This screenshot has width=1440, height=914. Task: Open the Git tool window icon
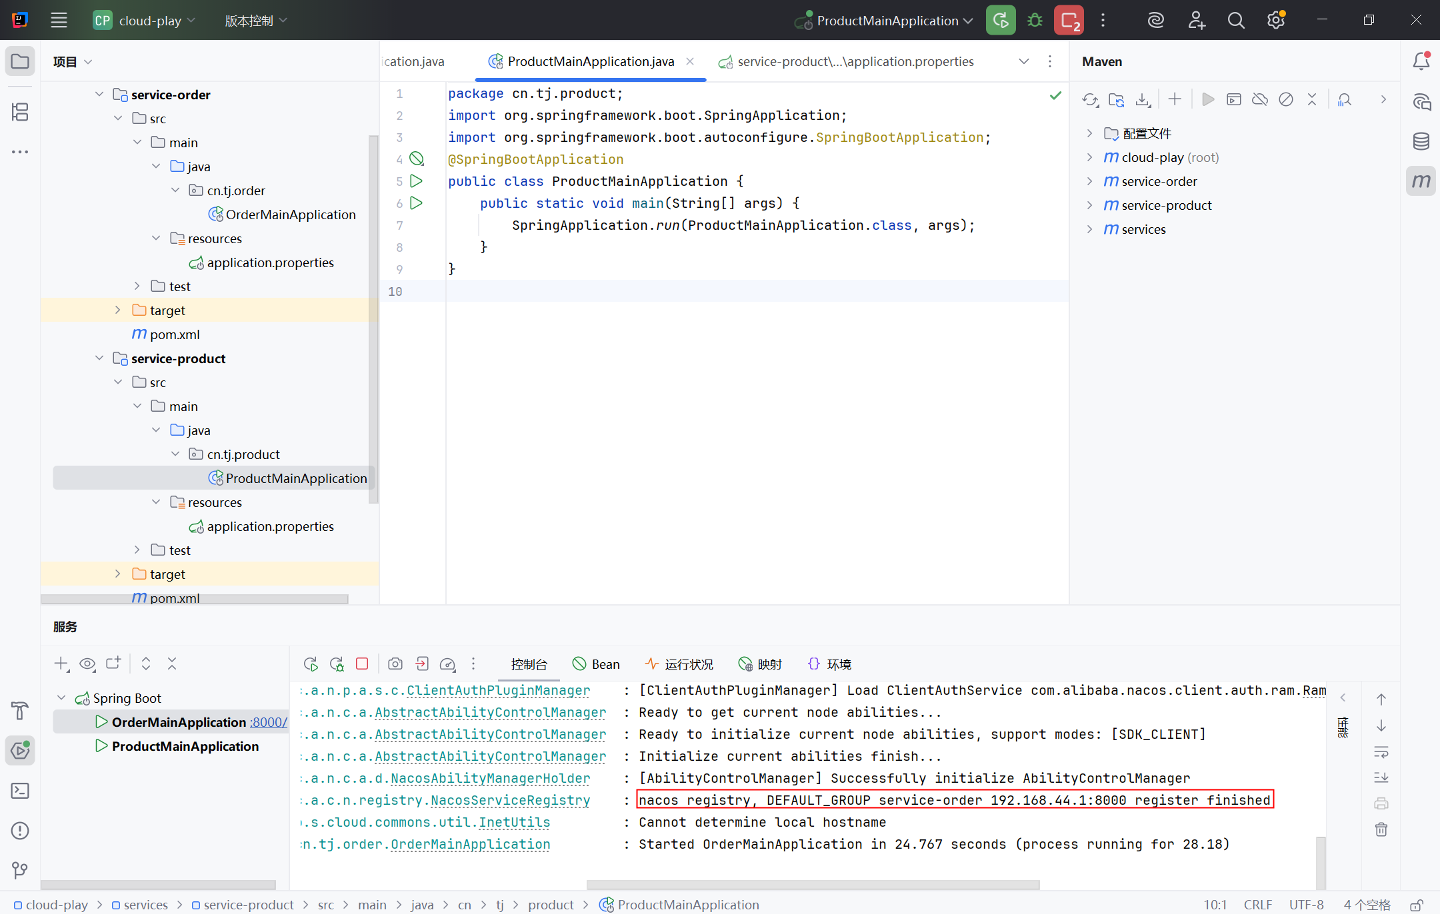pyautogui.click(x=20, y=871)
